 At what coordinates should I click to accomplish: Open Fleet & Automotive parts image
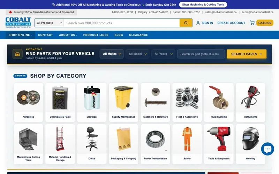(x=187, y=97)
